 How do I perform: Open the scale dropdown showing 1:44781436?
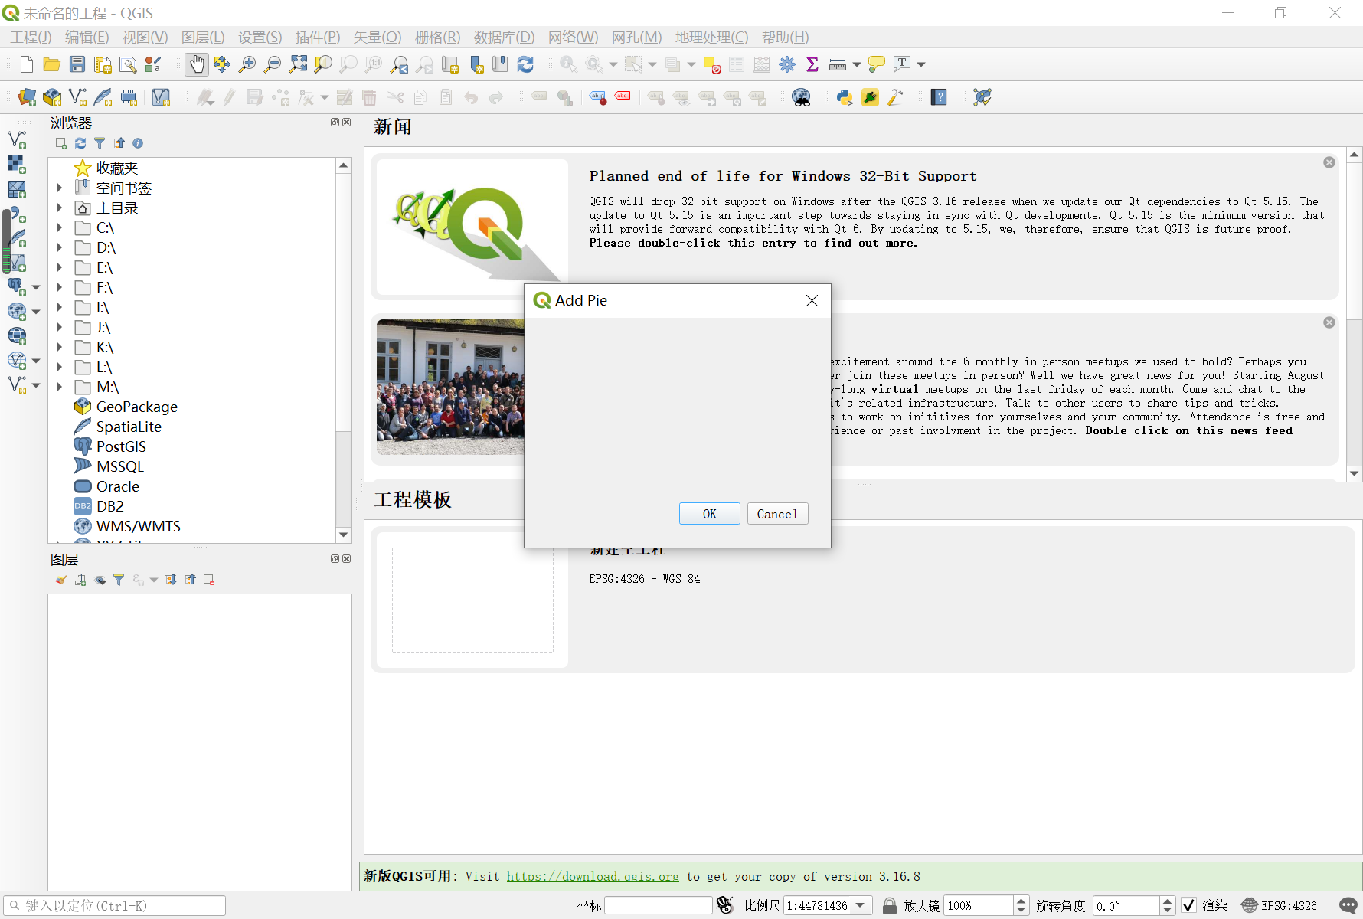pyautogui.click(x=861, y=905)
